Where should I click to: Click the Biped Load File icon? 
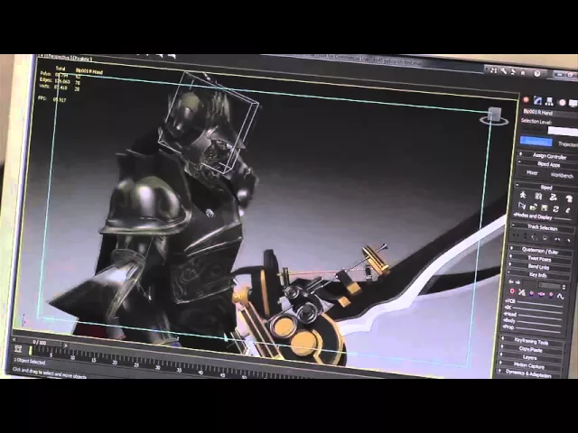(x=534, y=207)
